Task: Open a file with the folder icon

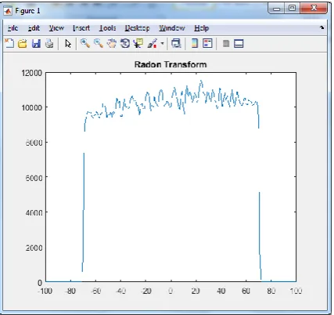Action: [23, 43]
